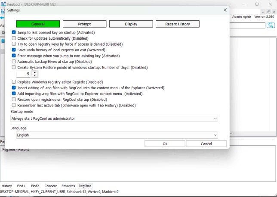Select the Recent History tab

177,24
